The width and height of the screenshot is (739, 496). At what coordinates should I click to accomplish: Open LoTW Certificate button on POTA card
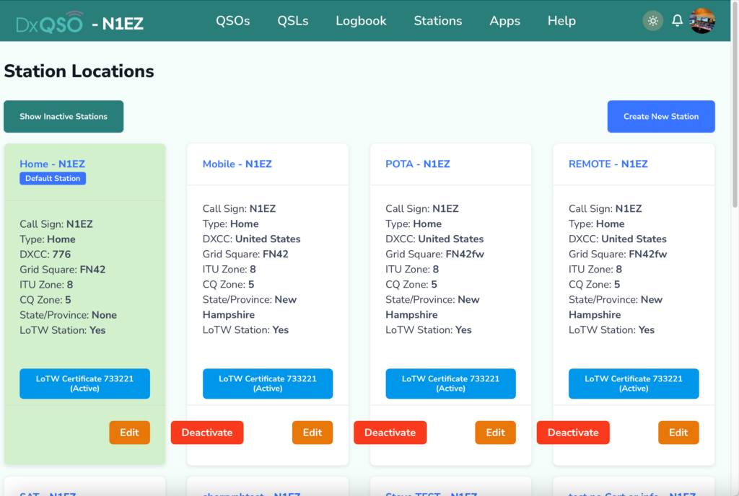(450, 384)
